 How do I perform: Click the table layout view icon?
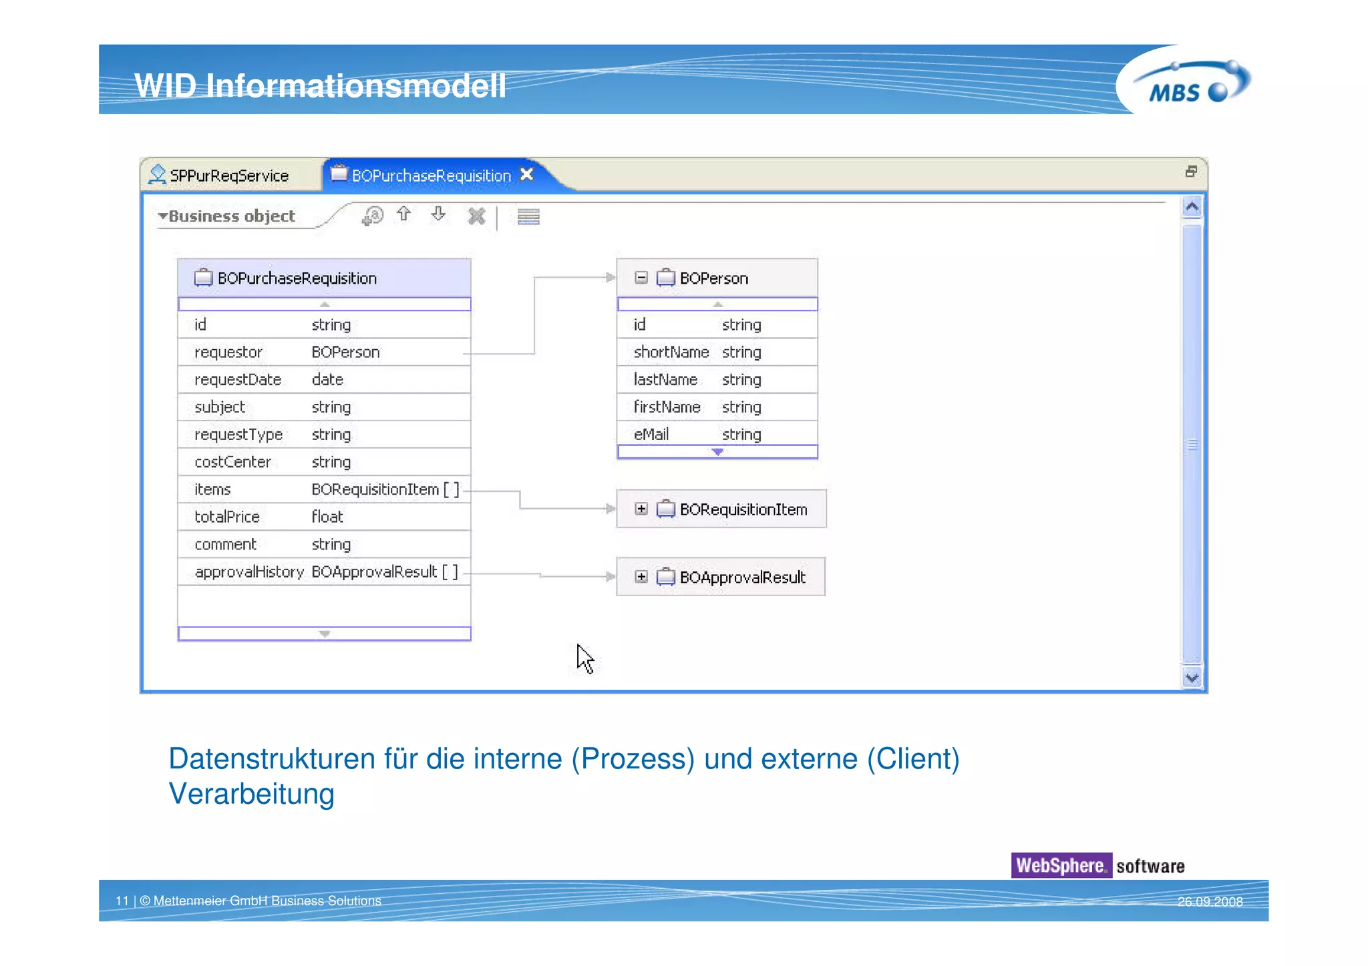pos(528,216)
